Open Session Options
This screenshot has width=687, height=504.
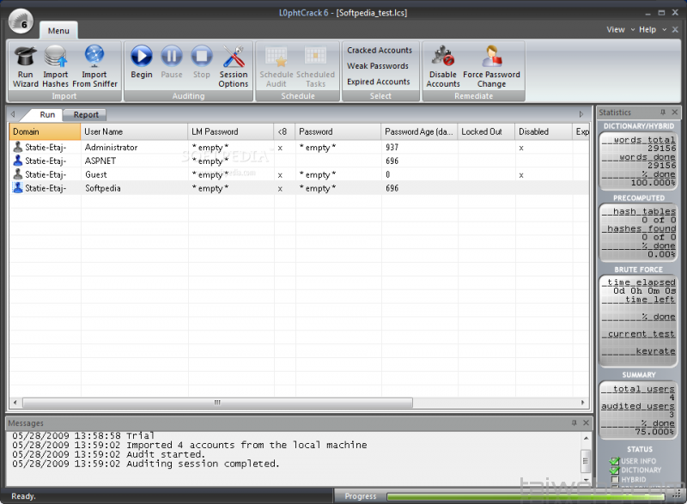pos(234,66)
